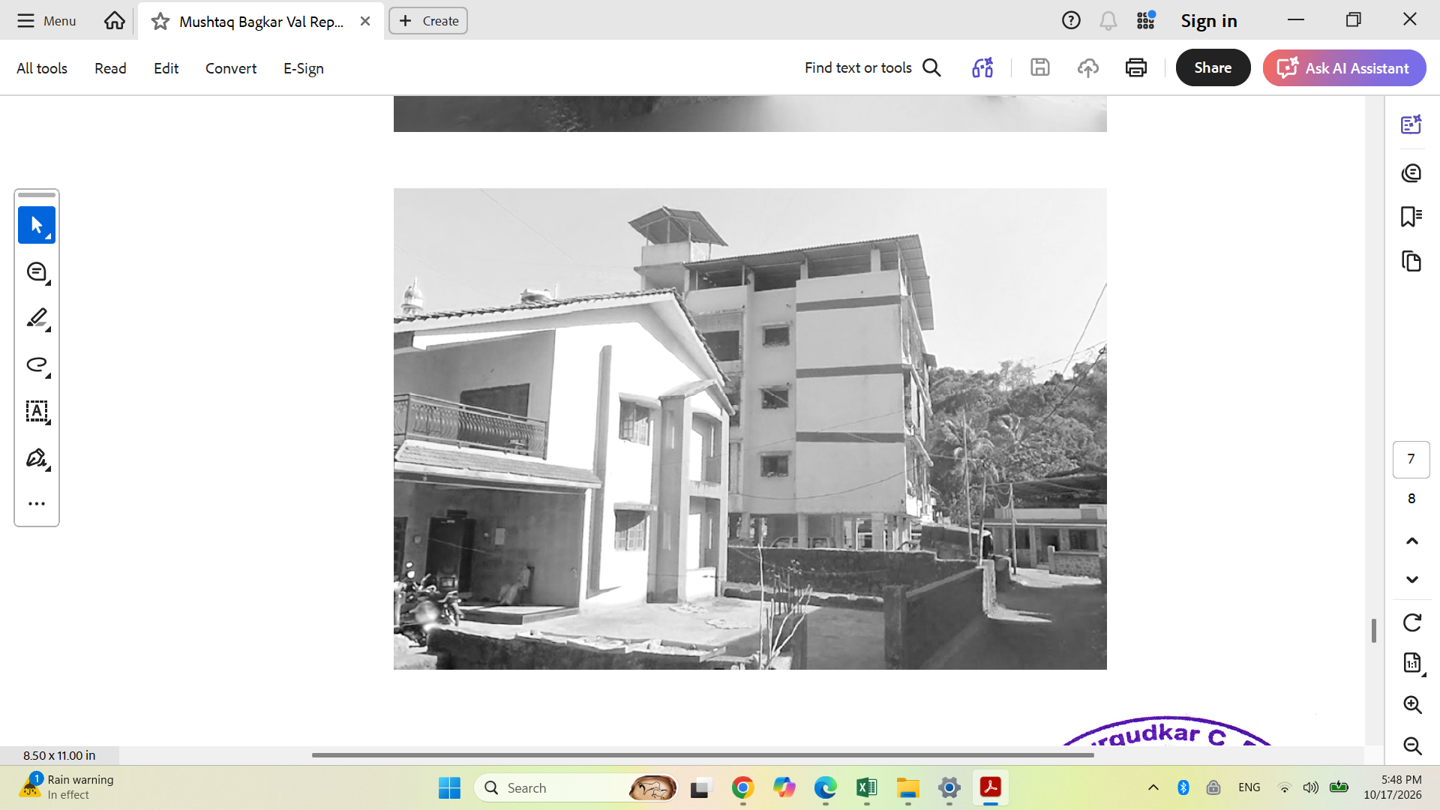Close the Mushtaq Bagkar Val Rep tab
This screenshot has width=1440, height=810.
point(365,21)
